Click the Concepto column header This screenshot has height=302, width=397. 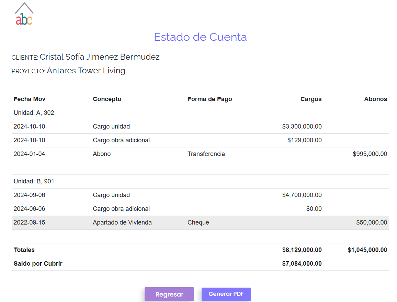point(107,99)
